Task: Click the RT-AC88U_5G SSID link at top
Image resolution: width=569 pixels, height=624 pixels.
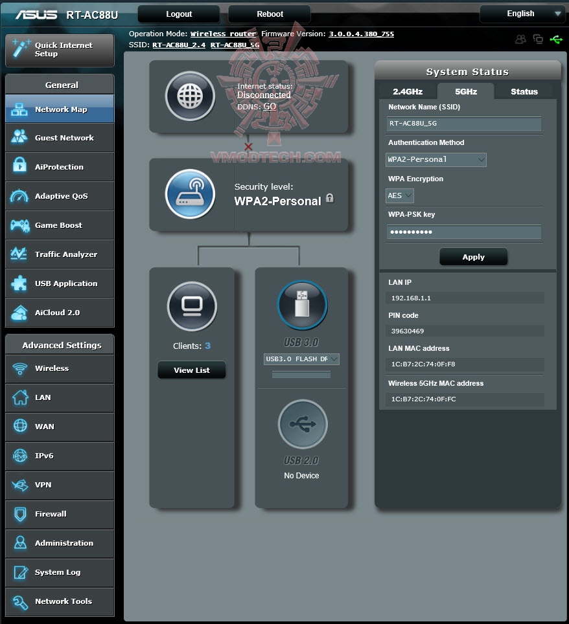Action: point(235,45)
